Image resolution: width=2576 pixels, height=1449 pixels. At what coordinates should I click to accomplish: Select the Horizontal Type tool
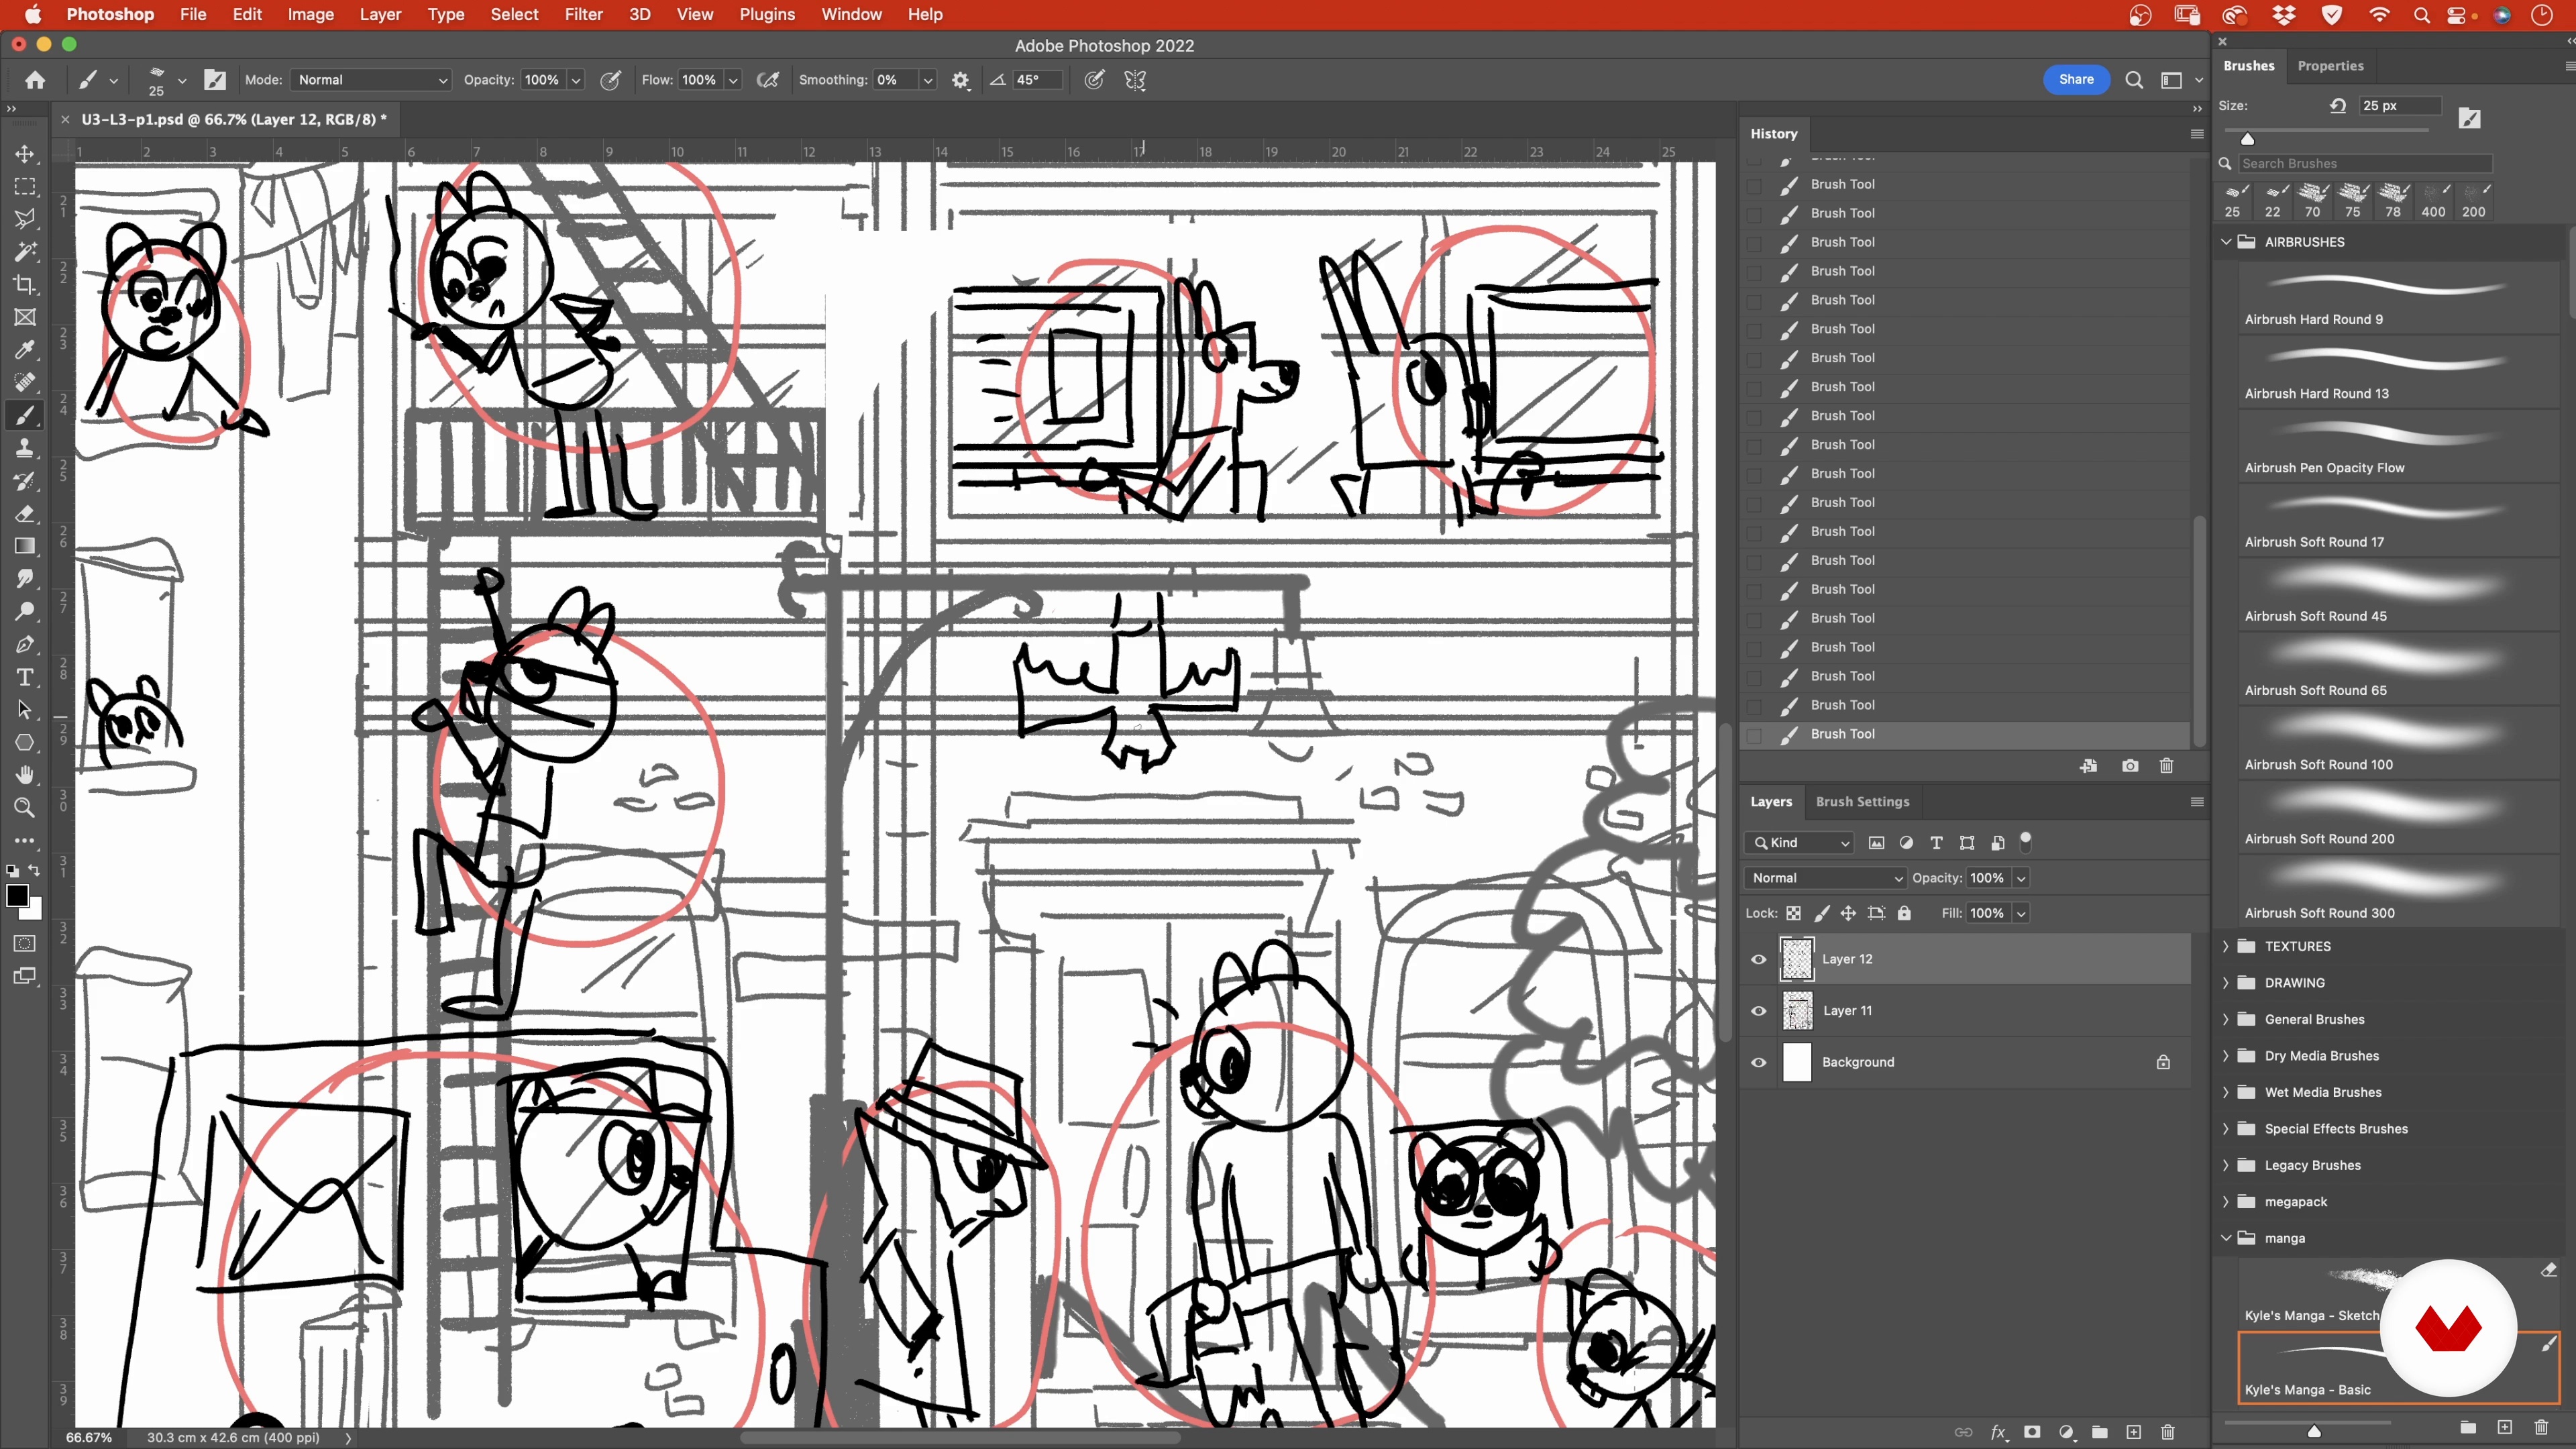pos(25,677)
